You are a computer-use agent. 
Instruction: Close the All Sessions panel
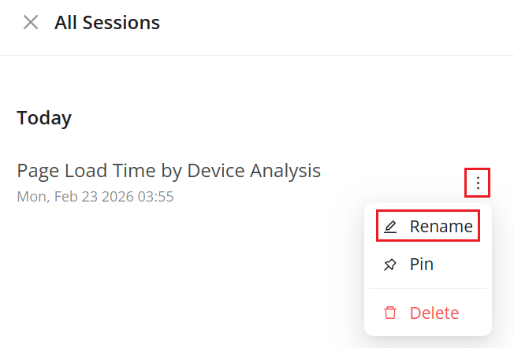pos(31,22)
